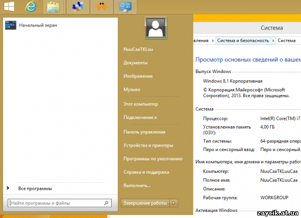The width and height of the screenshot is (301, 218).
Task: Click the 64-разрядная system type value
Action: pyautogui.click(x=280, y=141)
